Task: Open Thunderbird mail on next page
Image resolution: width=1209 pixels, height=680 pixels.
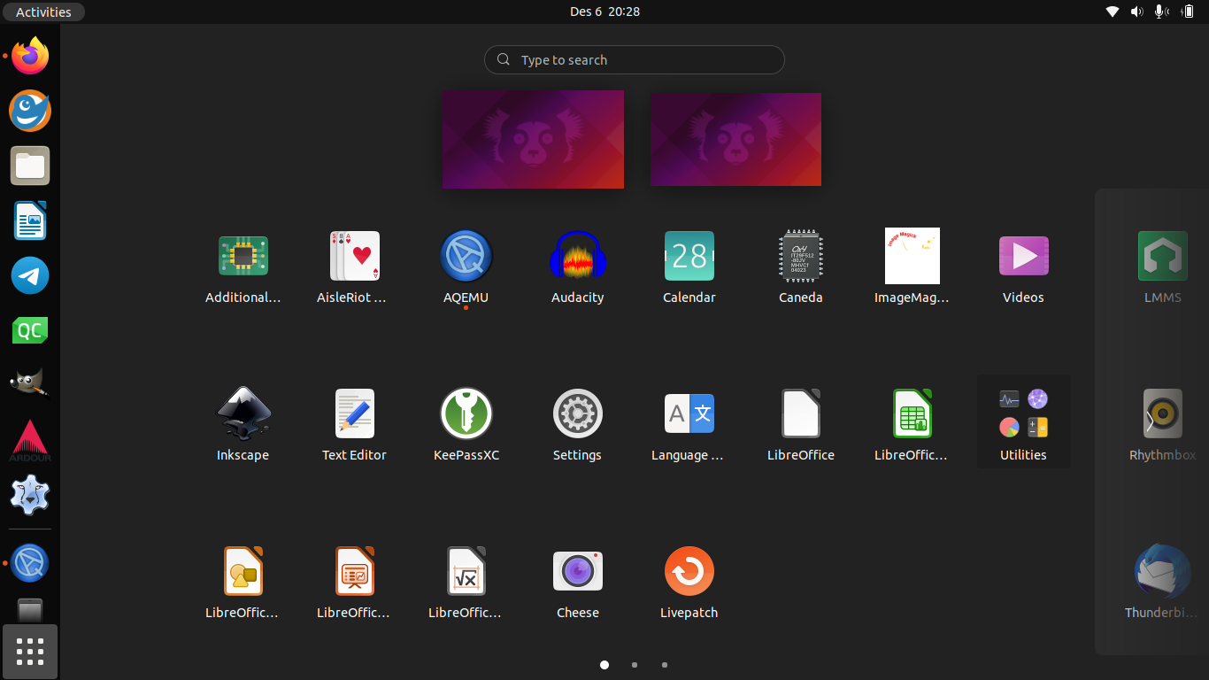Action: click(x=1161, y=583)
